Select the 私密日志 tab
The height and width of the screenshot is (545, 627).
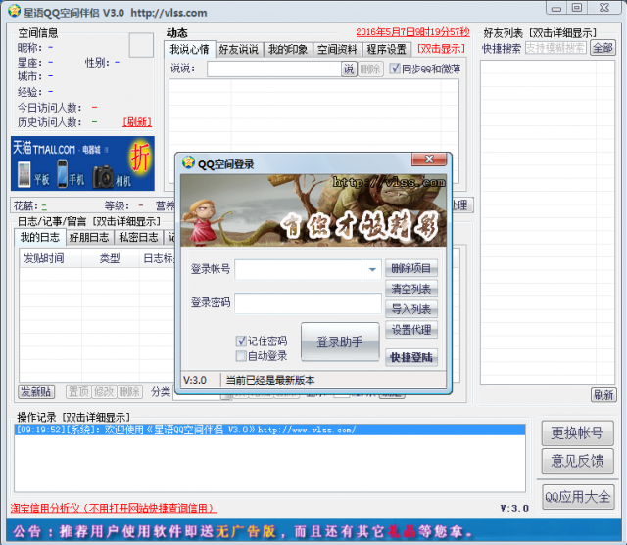(x=138, y=237)
